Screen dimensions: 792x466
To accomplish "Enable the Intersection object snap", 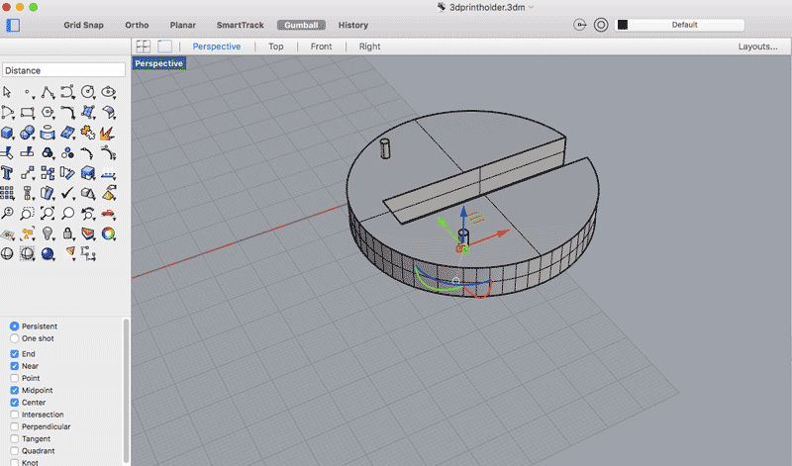I will click(x=14, y=415).
